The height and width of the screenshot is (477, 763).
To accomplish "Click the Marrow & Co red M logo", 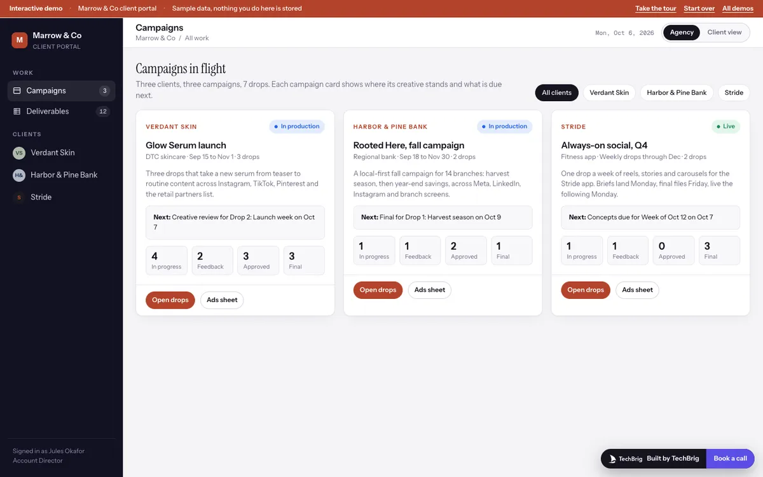I will pyautogui.click(x=20, y=40).
